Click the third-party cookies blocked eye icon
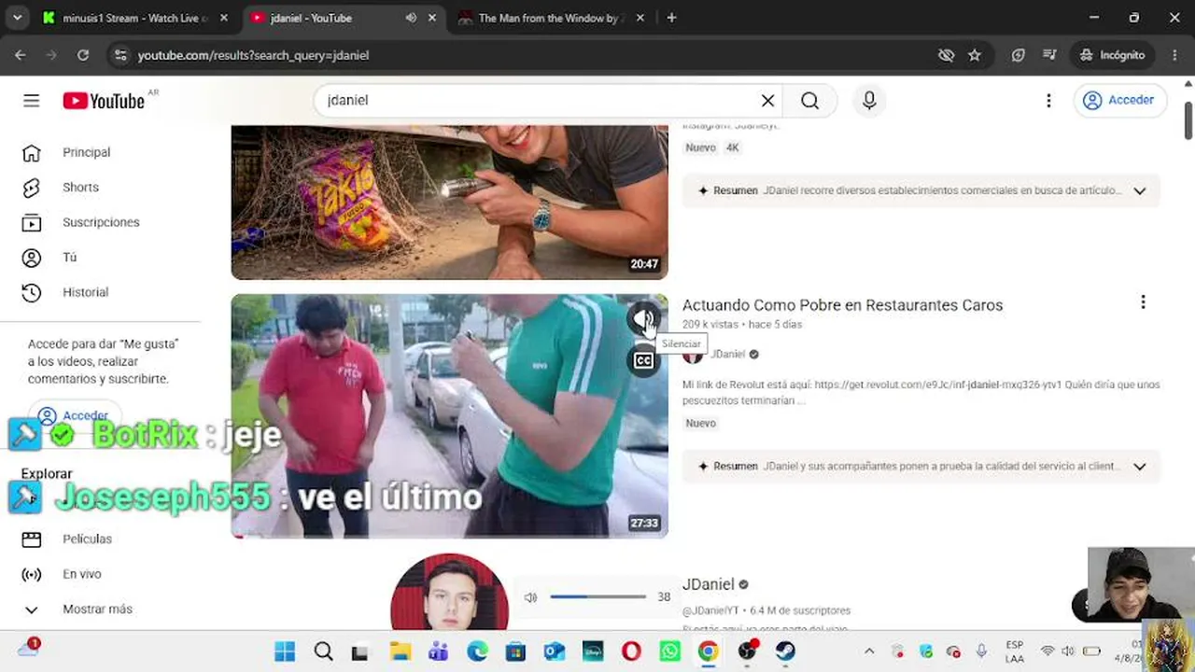 click(x=946, y=55)
